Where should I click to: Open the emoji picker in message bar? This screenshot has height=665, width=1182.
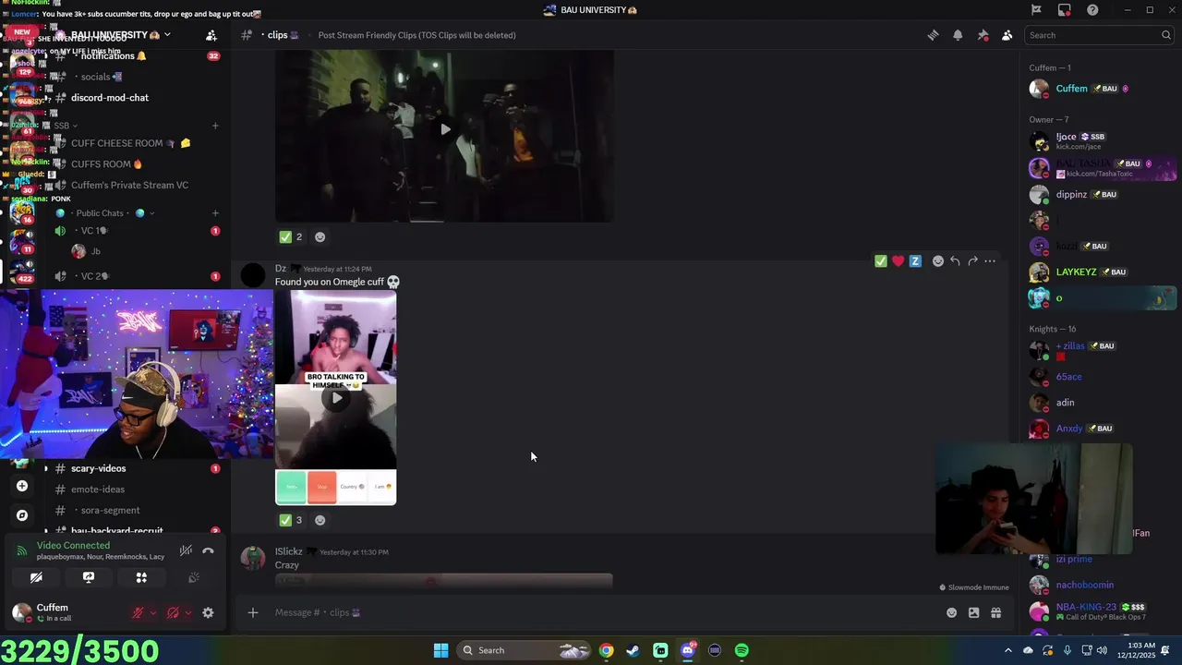coord(951,612)
